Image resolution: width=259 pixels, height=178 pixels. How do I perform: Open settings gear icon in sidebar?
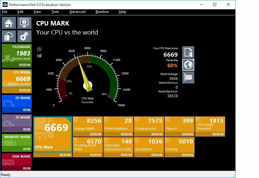tap(24, 36)
